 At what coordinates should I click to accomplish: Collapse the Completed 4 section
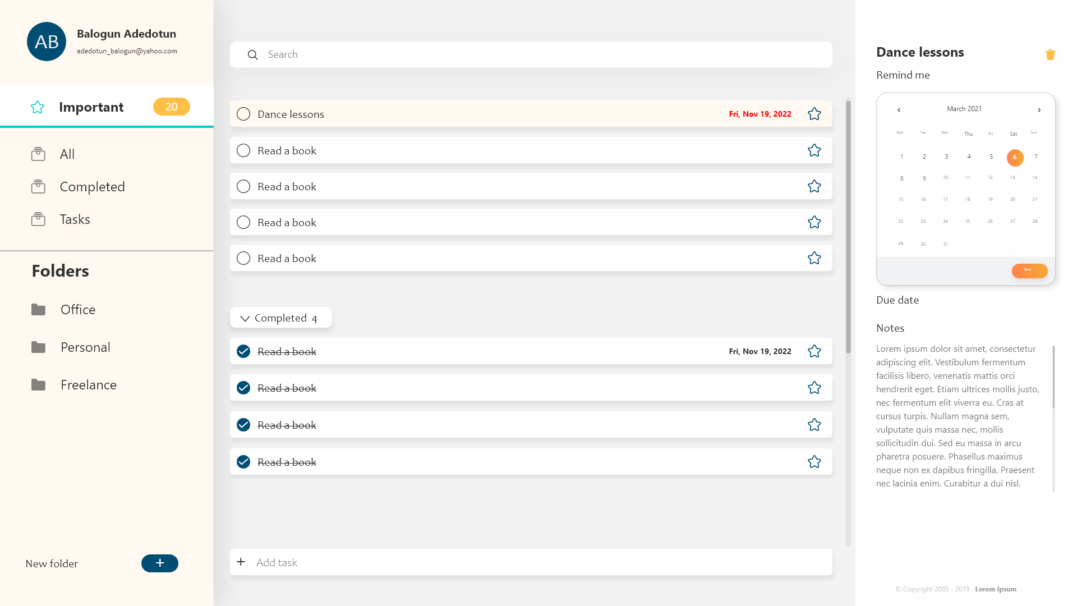pyautogui.click(x=245, y=318)
